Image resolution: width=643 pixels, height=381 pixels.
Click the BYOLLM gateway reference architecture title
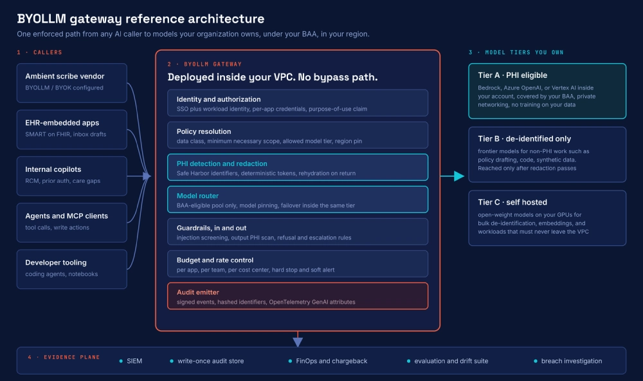(x=141, y=19)
